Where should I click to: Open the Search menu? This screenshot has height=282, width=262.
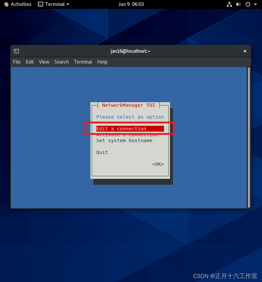tap(61, 62)
